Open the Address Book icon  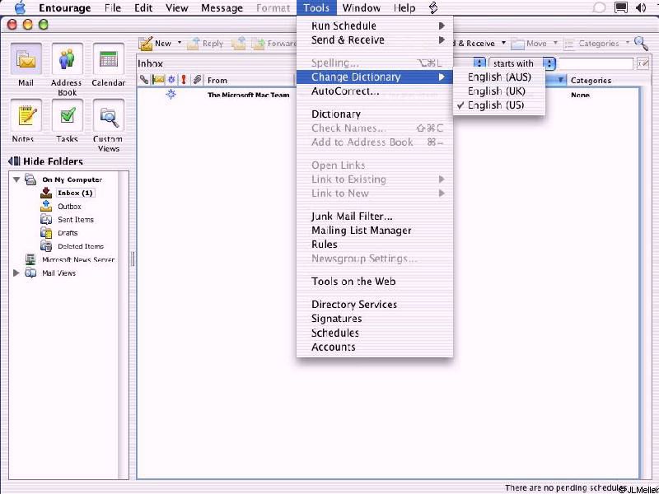pyautogui.click(x=67, y=59)
